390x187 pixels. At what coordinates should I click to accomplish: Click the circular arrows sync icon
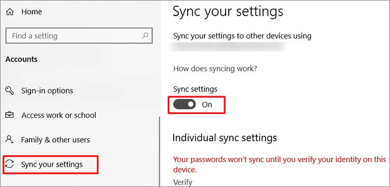coord(10,164)
